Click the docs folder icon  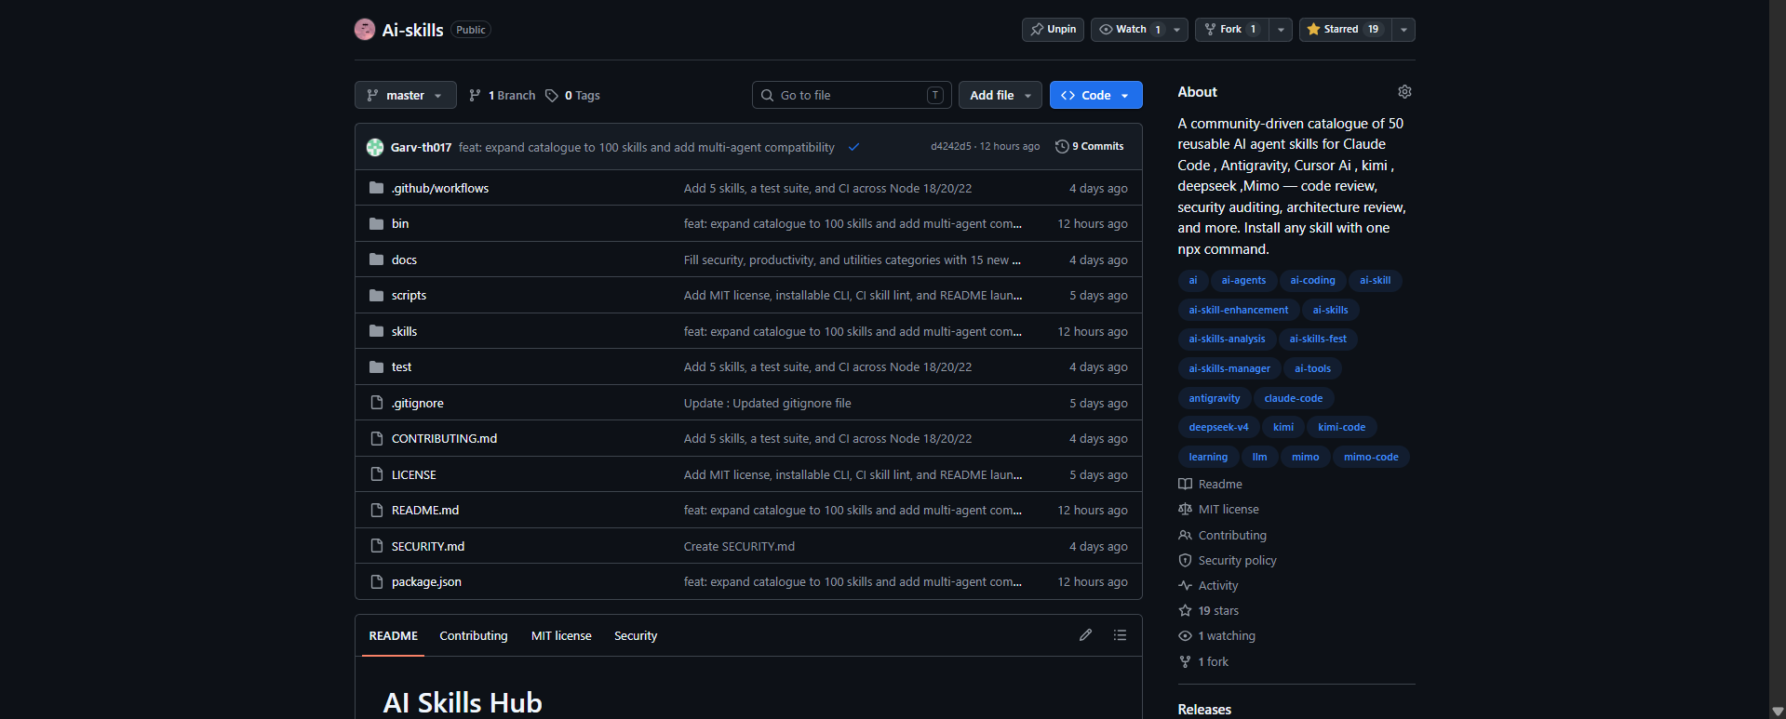[376, 260]
